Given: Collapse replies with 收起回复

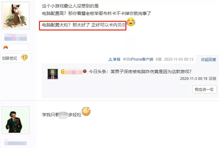Looking at the screenshot, I should coord(208,60).
